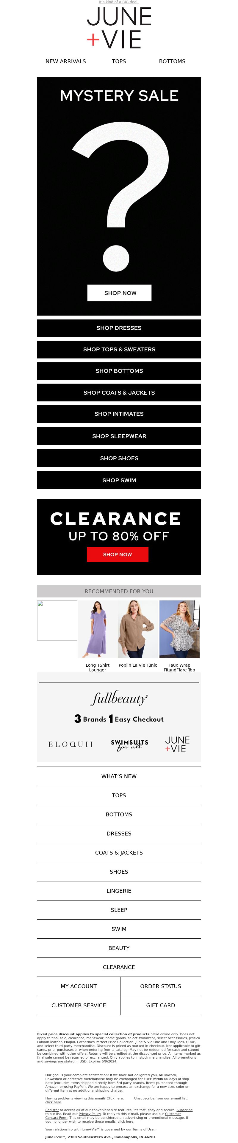The height and width of the screenshot is (1143, 238).
Task: Open the Gift Card footer link
Action: tap(161, 1005)
